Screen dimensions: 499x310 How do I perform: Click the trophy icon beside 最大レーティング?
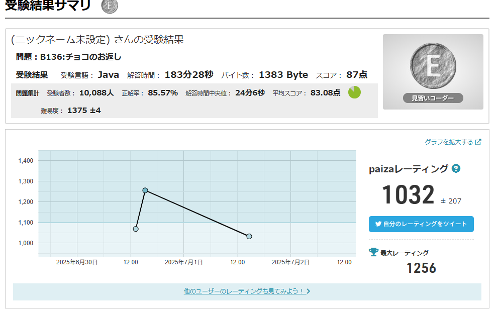(x=373, y=252)
